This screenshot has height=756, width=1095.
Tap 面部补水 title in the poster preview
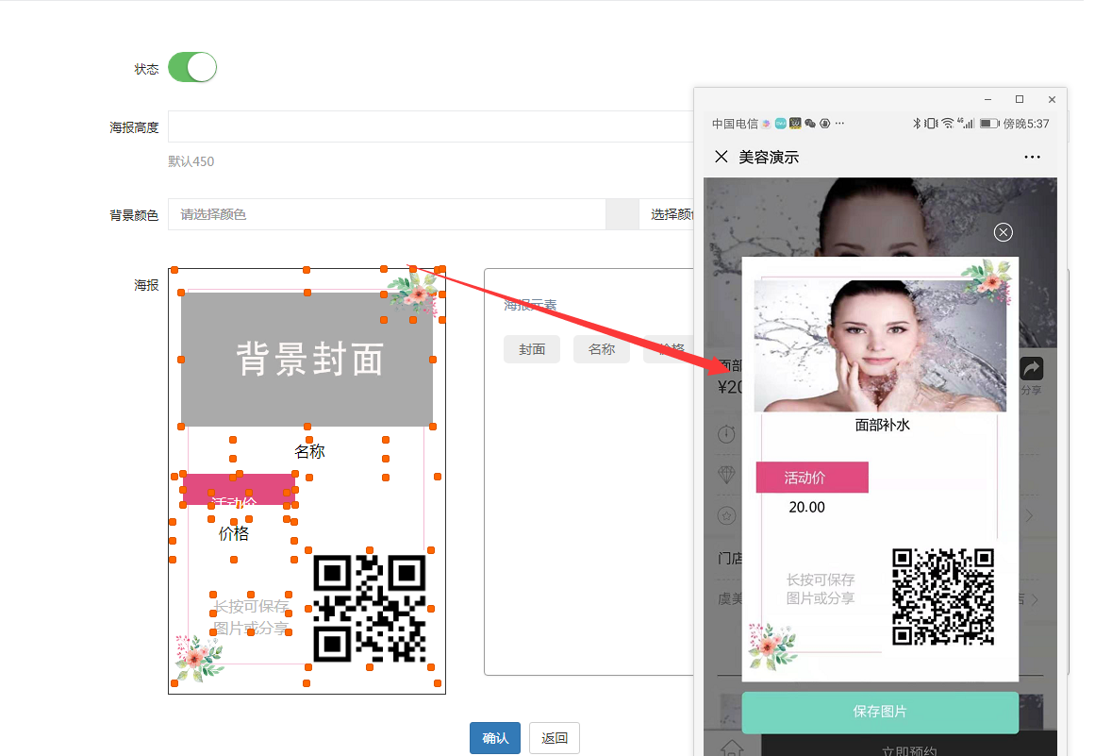[883, 425]
